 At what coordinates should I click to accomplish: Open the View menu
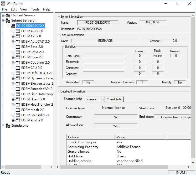point(24,9)
